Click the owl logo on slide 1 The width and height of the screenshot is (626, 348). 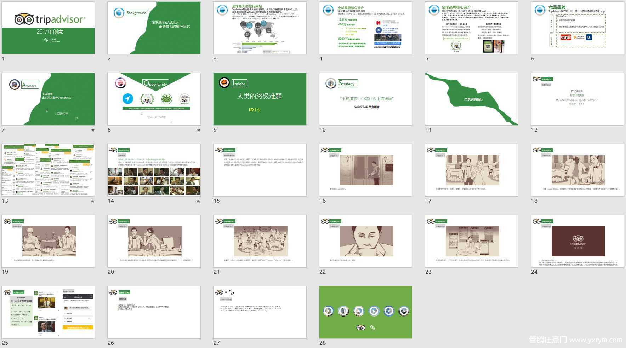pos(24,19)
